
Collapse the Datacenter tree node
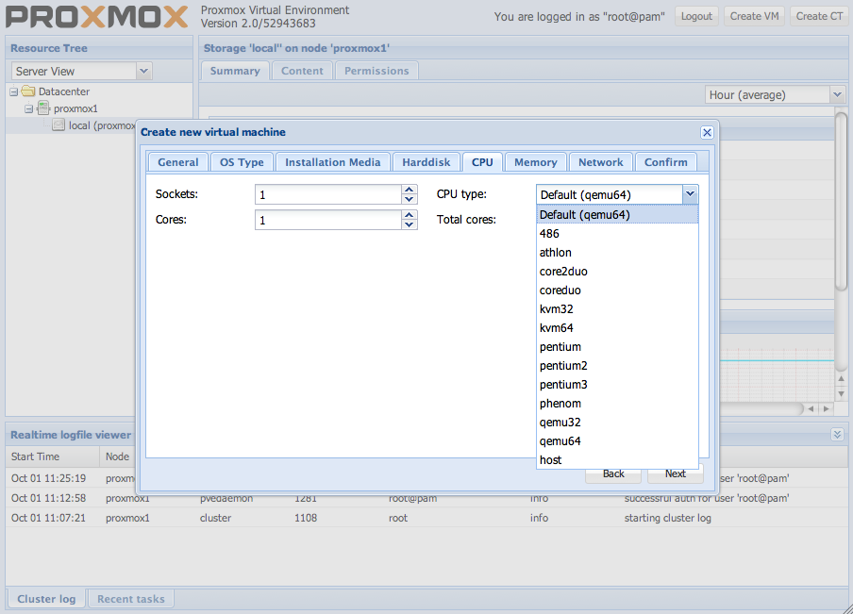(14, 91)
